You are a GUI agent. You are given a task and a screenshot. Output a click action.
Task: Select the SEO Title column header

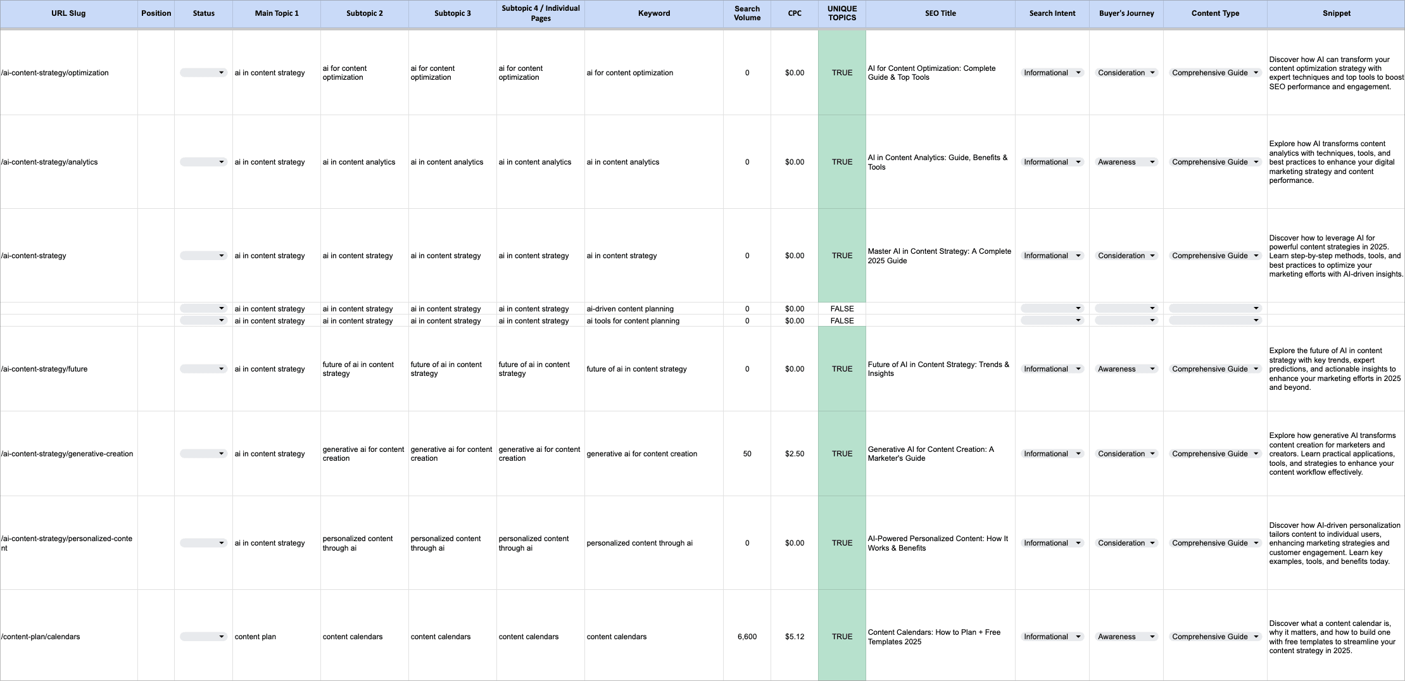point(940,13)
